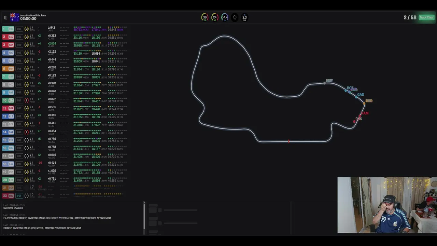
Task: Click OVERTAKE ENABLED race control message
Action: (13, 208)
